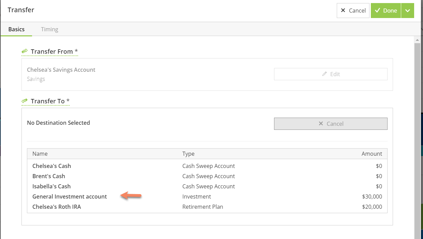
Task: Switch to the Timing tab
Action: click(49, 29)
